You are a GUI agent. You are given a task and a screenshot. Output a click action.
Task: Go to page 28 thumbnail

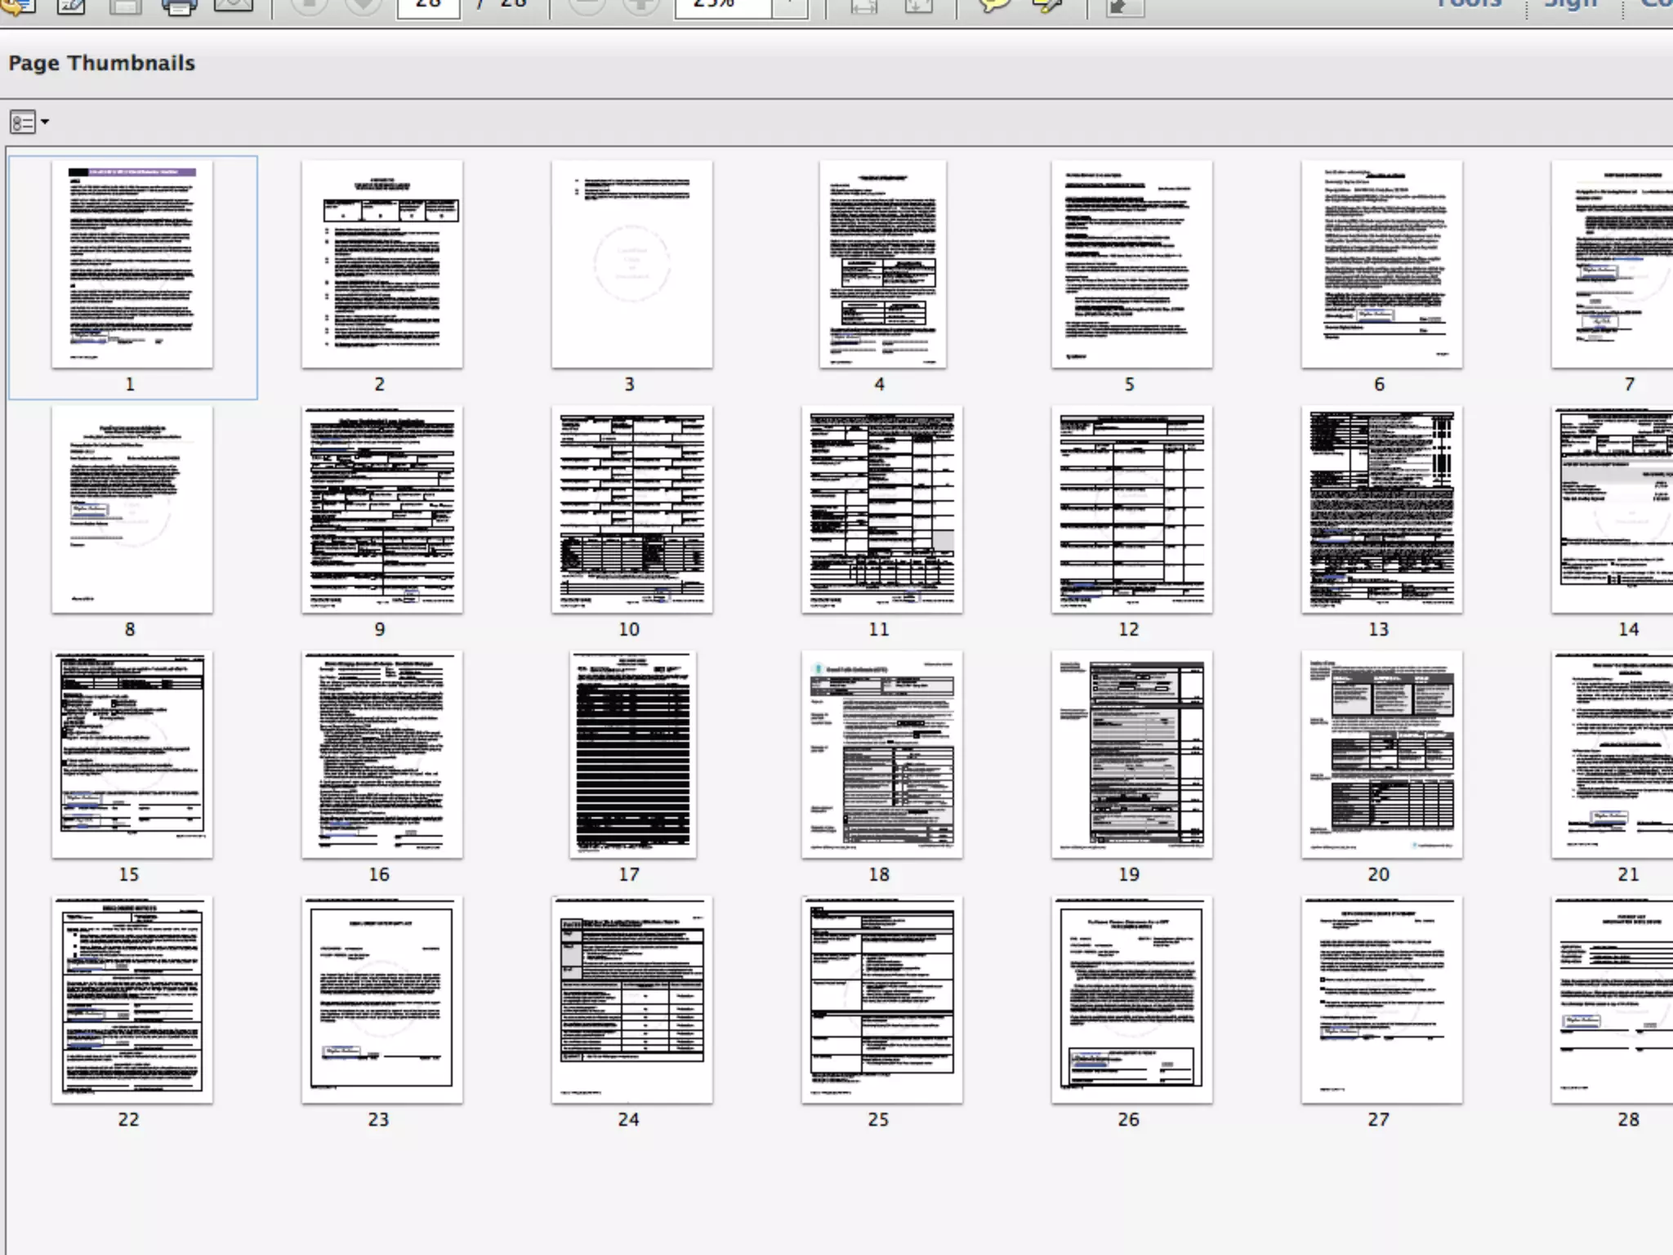1613,999
